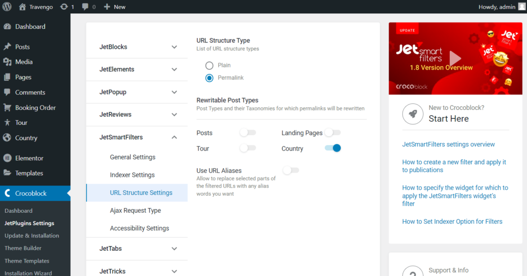The height and width of the screenshot is (276, 527).
Task: Expand the JetPopup section chevron
Action: (x=174, y=92)
